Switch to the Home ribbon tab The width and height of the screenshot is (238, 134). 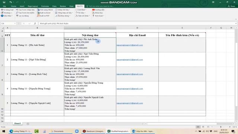click(x=13, y=6)
